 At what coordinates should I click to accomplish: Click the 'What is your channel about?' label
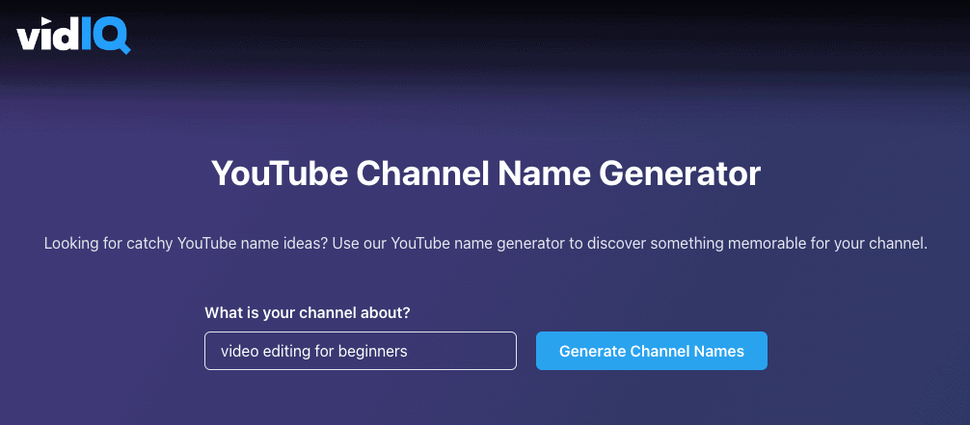(x=308, y=312)
